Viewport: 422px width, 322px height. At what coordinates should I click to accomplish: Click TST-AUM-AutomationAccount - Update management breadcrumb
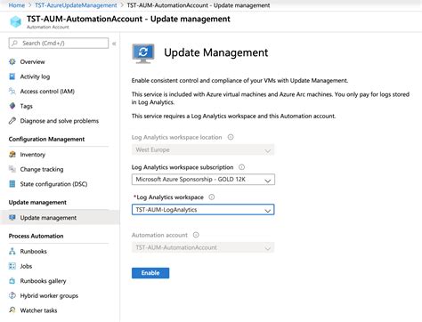pos(199,5)
